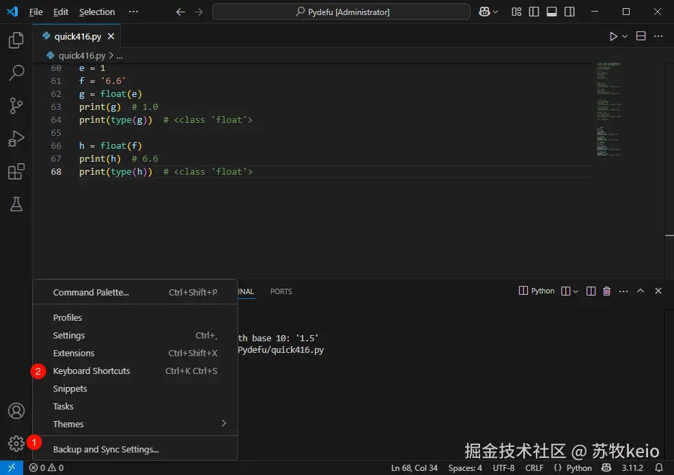Expand breadcrumb ellipsis after quick416.py
Screen dimensions: 674x475
120,56
